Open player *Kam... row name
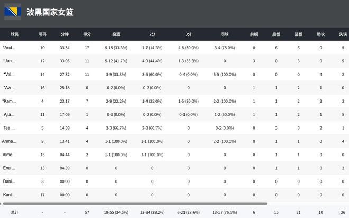 tap(10, 101)
